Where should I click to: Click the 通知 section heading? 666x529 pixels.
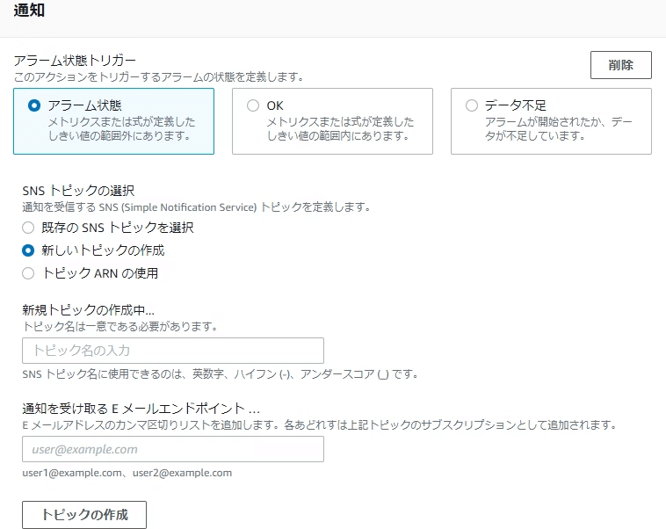coord(29,11)
